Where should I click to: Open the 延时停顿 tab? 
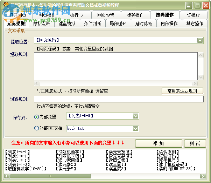pyautogui.click(x=144, y=23)
